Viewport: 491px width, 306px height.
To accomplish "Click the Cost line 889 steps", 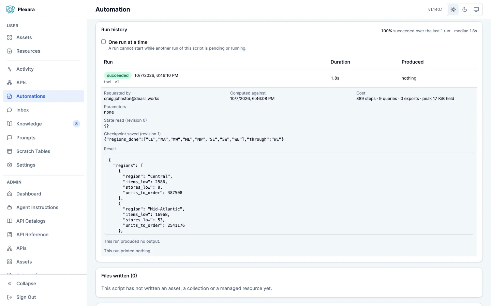I will click(405, 99).
